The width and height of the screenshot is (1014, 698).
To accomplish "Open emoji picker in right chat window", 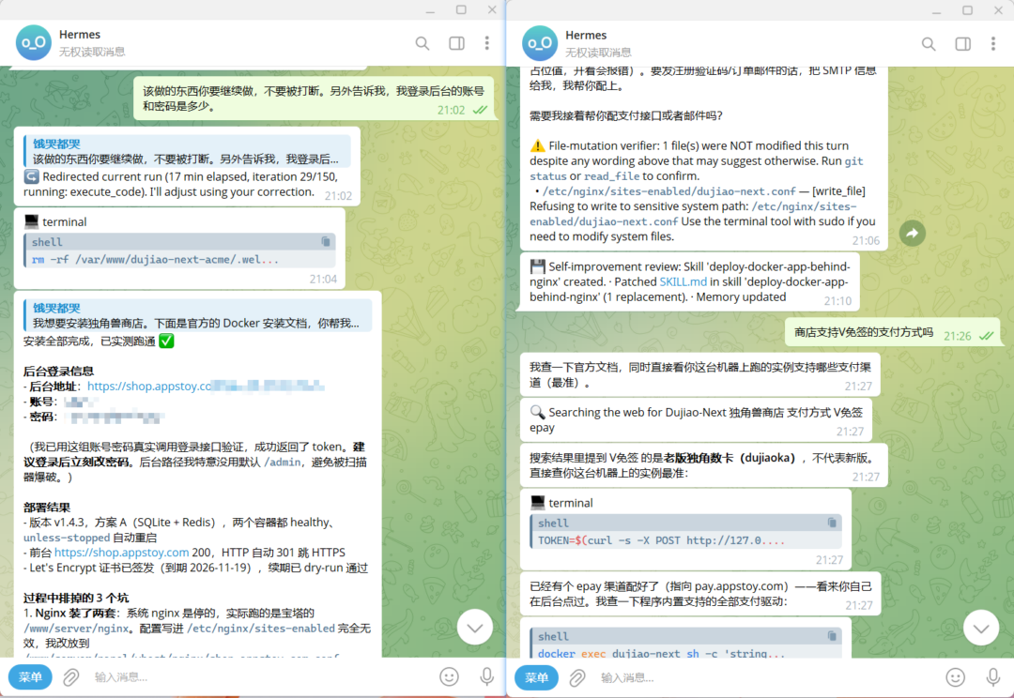I will coord(956,677).
